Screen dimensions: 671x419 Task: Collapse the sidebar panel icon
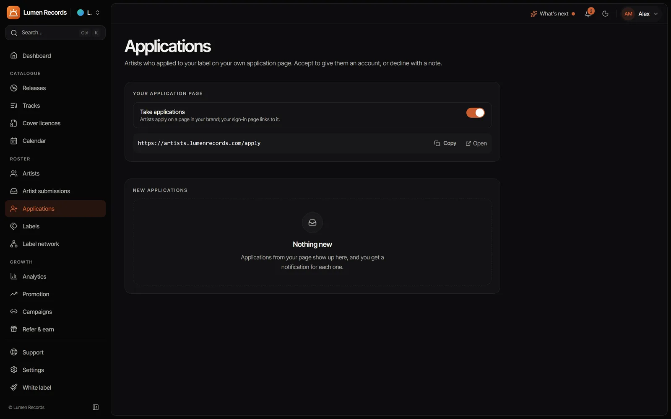coord(96,407)
